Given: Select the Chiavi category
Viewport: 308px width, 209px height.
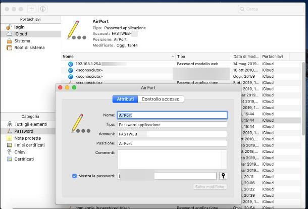Looking at the screenshot, I should point(28,152).
